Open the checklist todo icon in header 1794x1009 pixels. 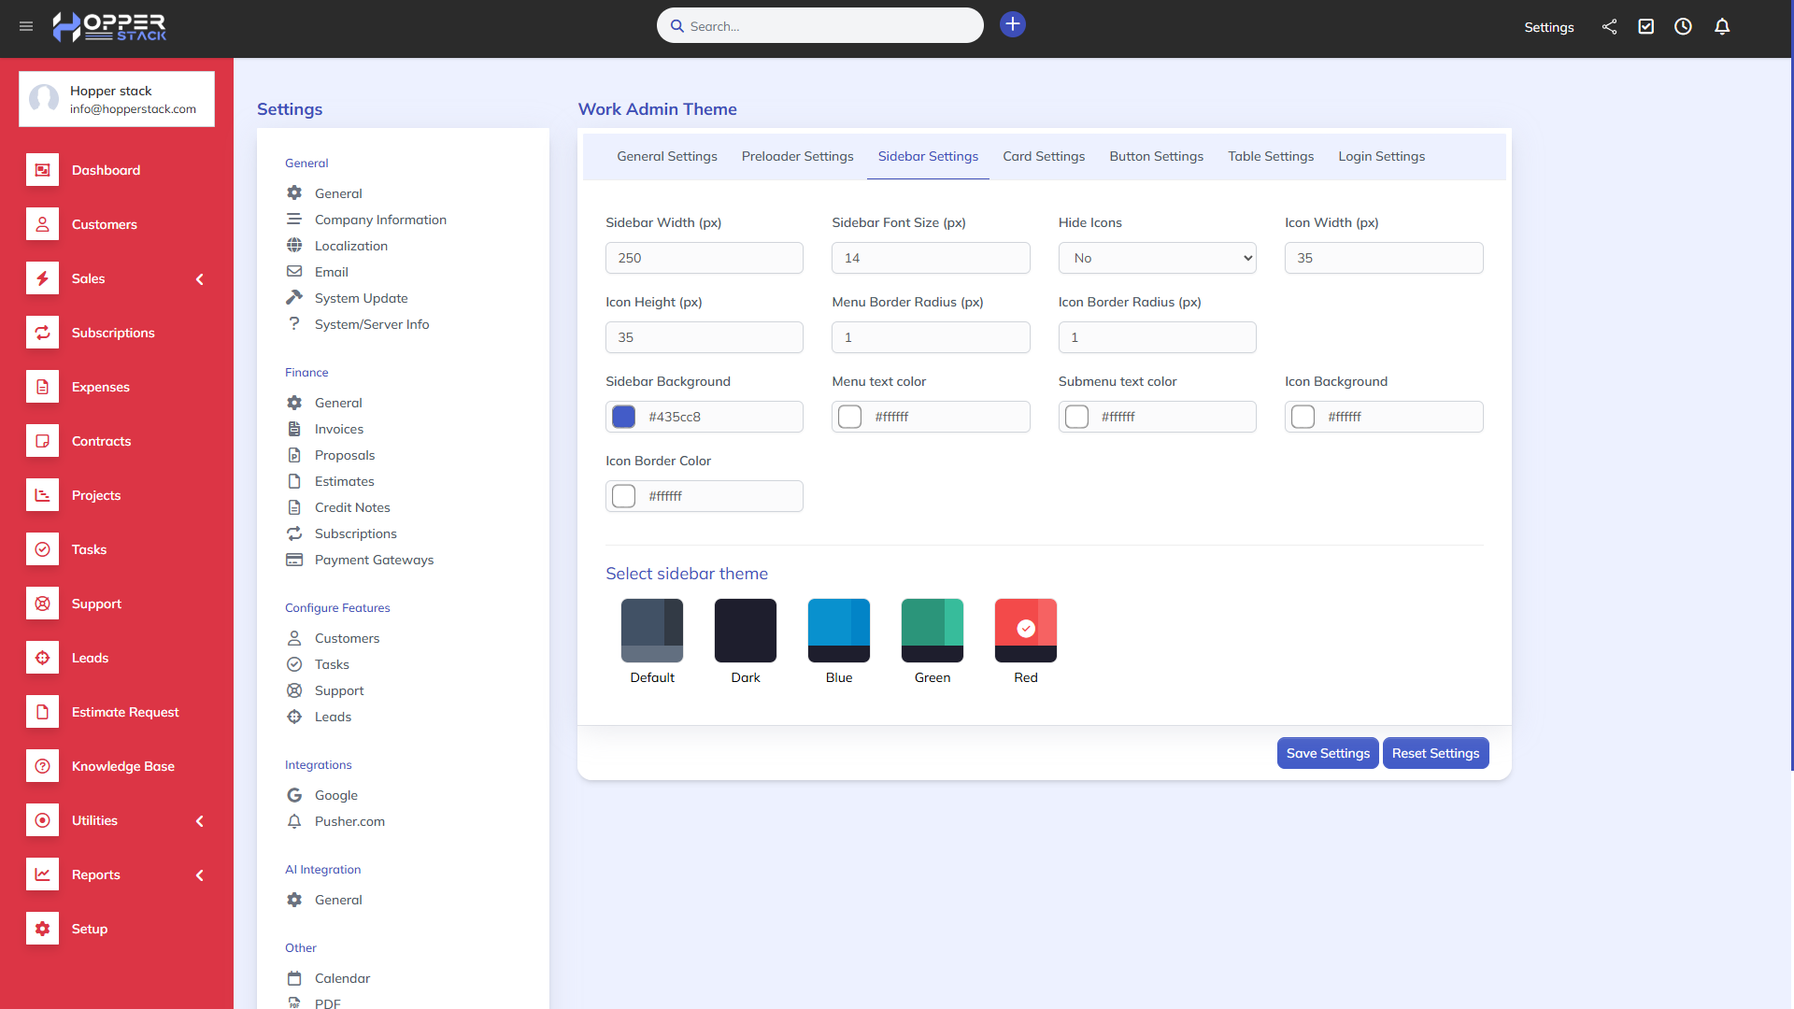[1646, 27]
